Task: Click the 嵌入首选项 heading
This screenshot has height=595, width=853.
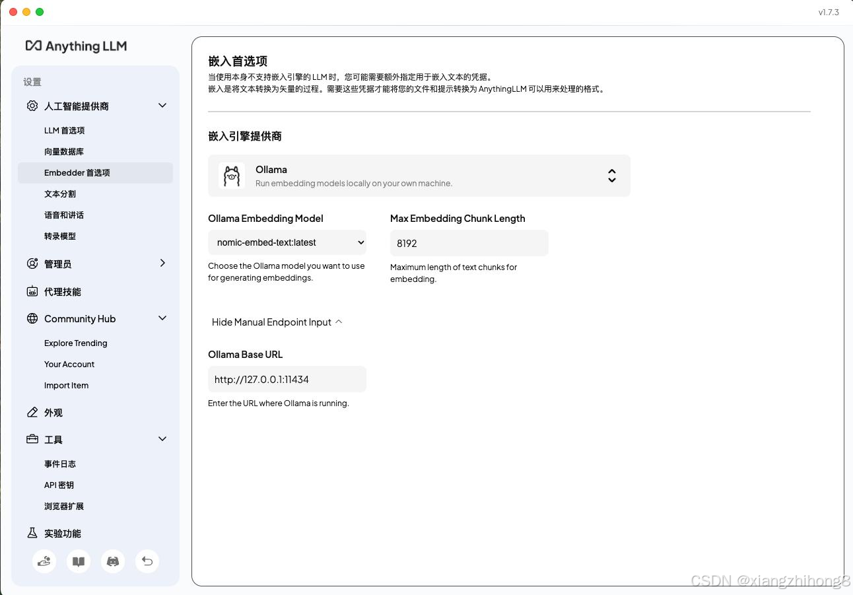Action: 238,61
